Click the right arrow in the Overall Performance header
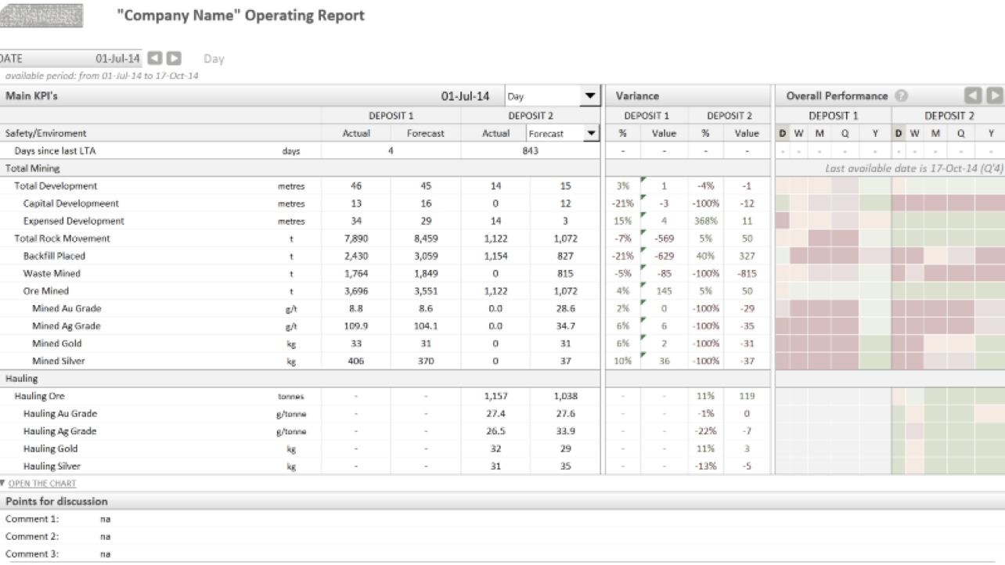This screenshot has height=565, width=1005. (994, 95)
